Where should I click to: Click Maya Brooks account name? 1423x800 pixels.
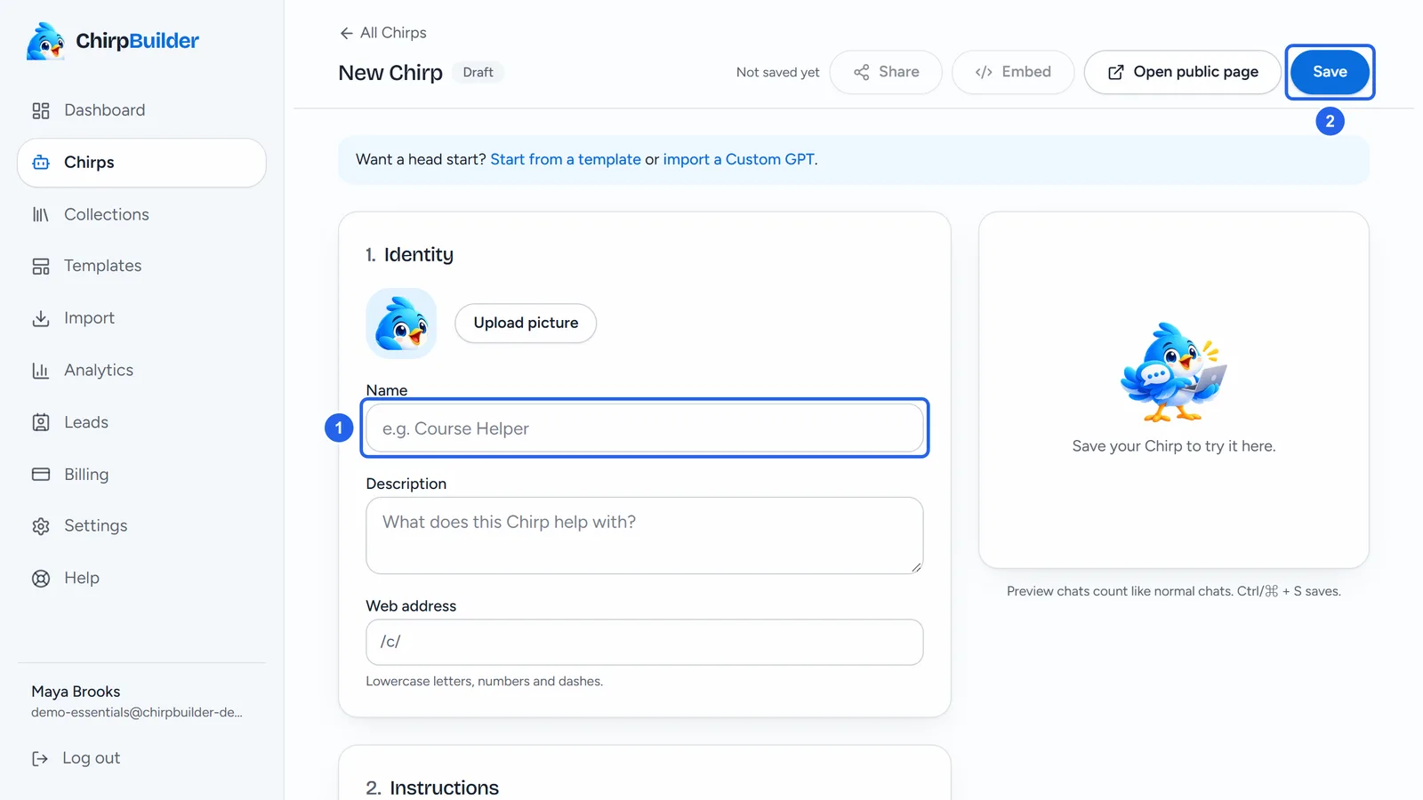[x=76, y=692]
